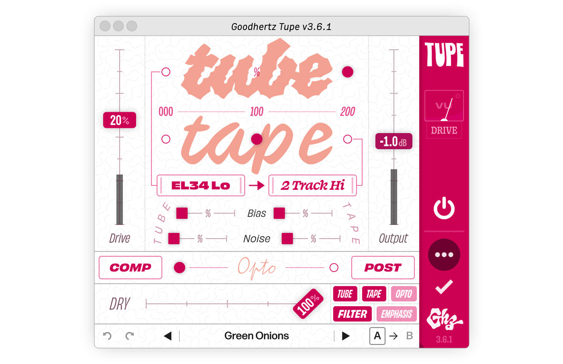Toggle the TAPE section button
Screen dimensions: 563x364
[374, 294]
